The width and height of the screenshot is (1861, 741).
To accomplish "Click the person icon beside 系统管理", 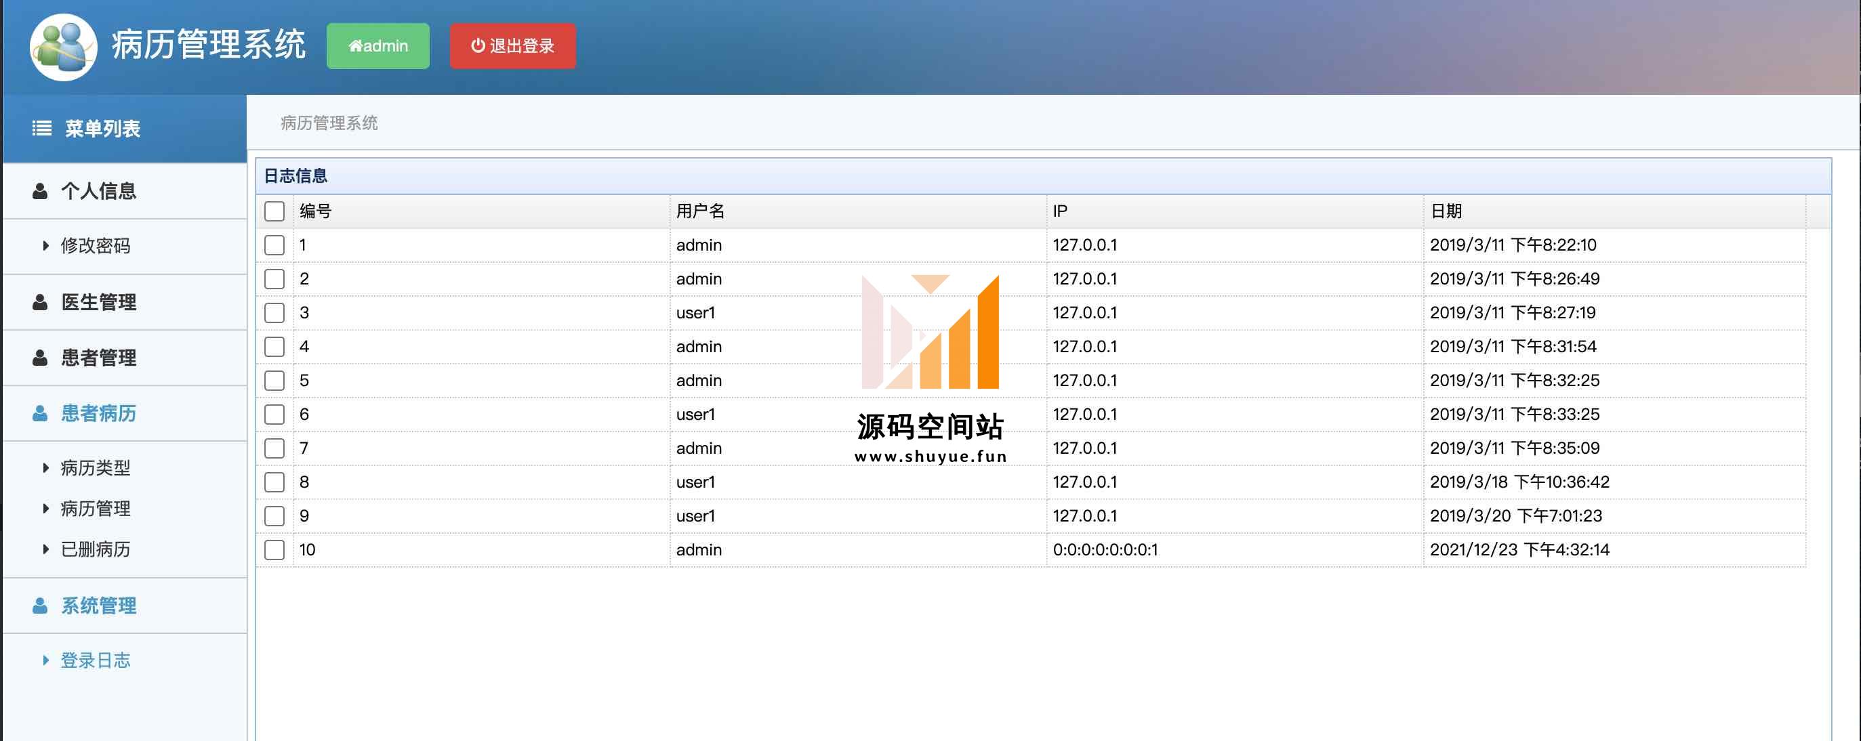I will pos(41,606).
